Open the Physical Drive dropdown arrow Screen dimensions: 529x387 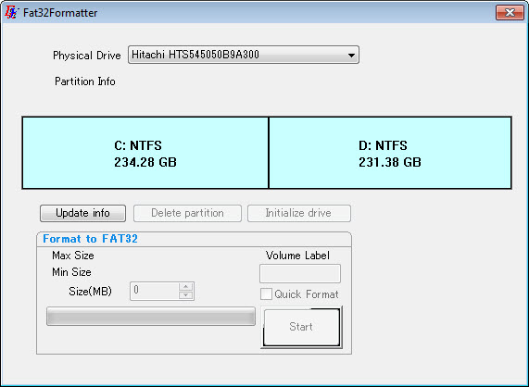click(x=351, y=55)
